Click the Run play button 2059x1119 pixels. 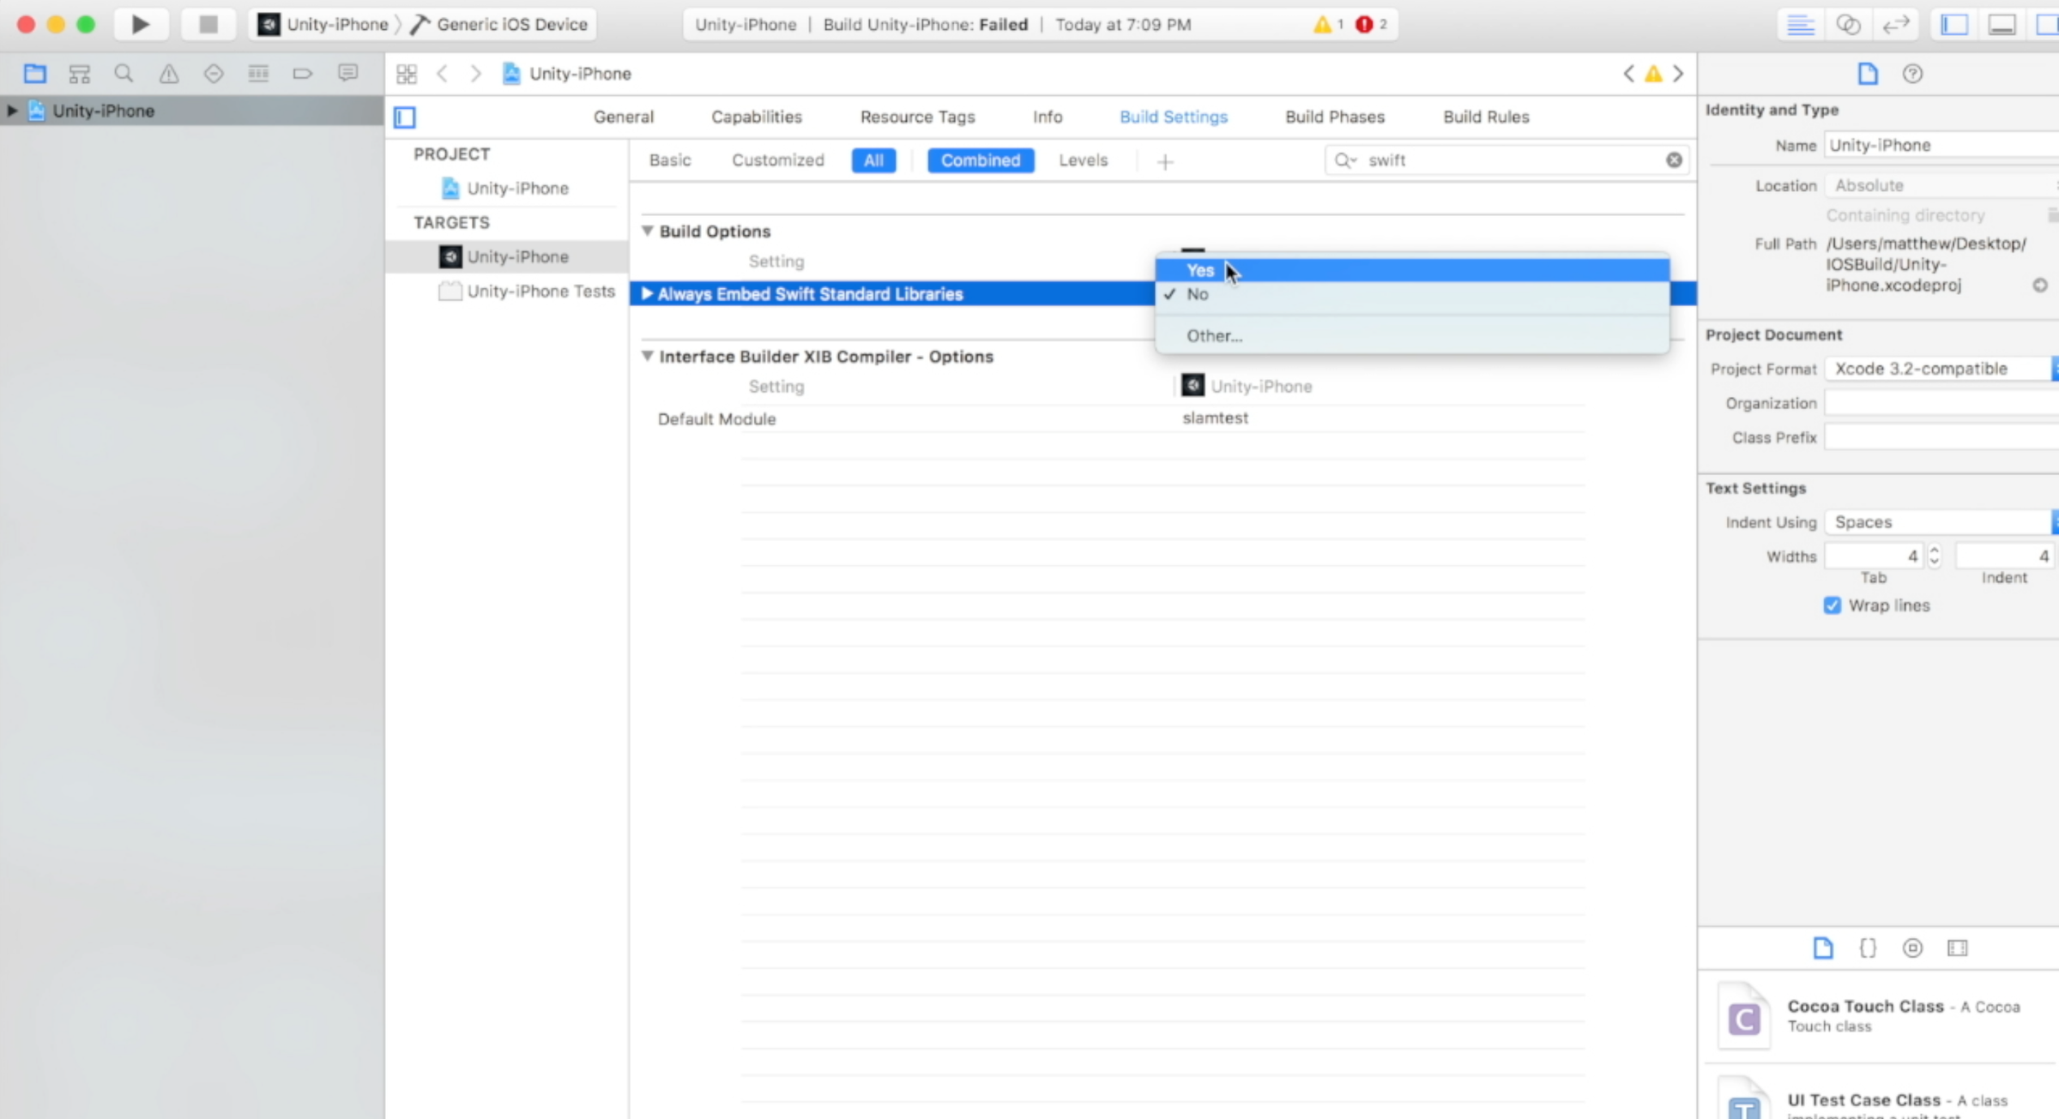click(141, 24)
